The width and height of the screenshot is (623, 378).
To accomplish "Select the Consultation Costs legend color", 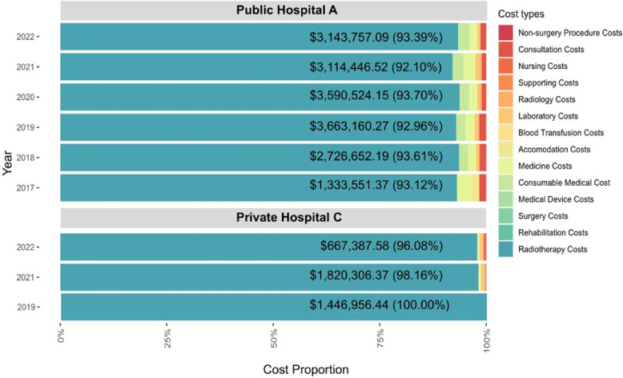I will click(x=505, y=50).
